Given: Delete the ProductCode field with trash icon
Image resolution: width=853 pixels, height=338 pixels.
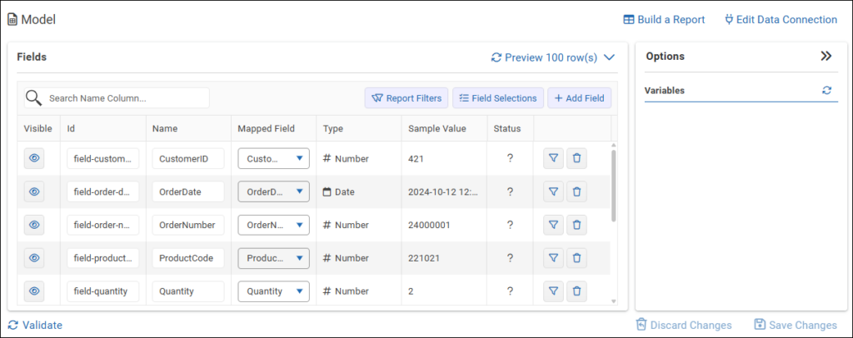Looking at the screenshot, I should point(576,258).
